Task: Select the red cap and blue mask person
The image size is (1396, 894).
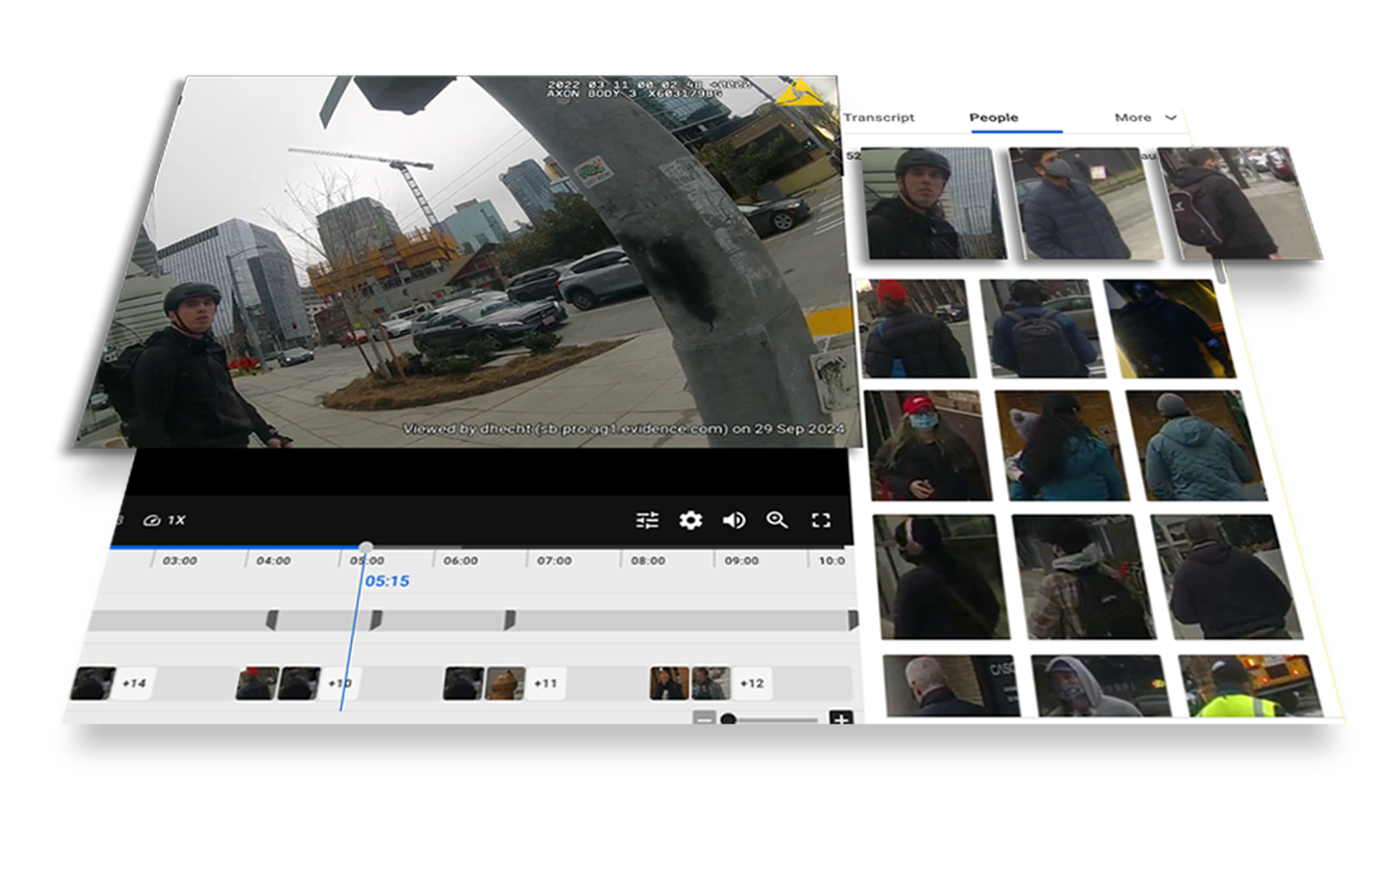Action: click(x=925, y=445)
